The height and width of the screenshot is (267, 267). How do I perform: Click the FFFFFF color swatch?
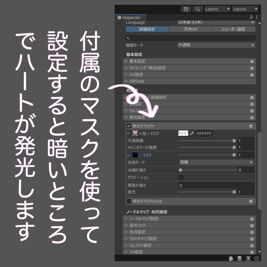tap(204, 133)
